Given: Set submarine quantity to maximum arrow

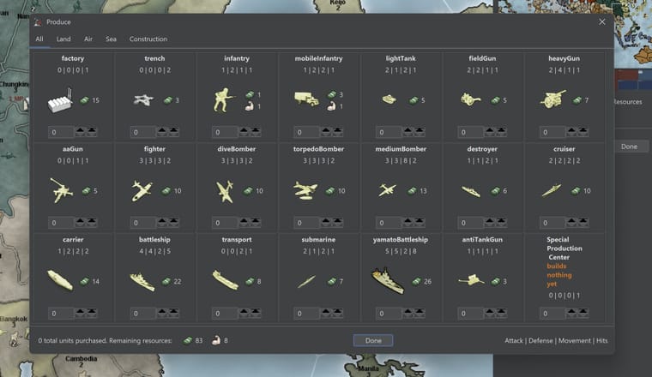Looking at the screenshot, I should tap(337, 313).
